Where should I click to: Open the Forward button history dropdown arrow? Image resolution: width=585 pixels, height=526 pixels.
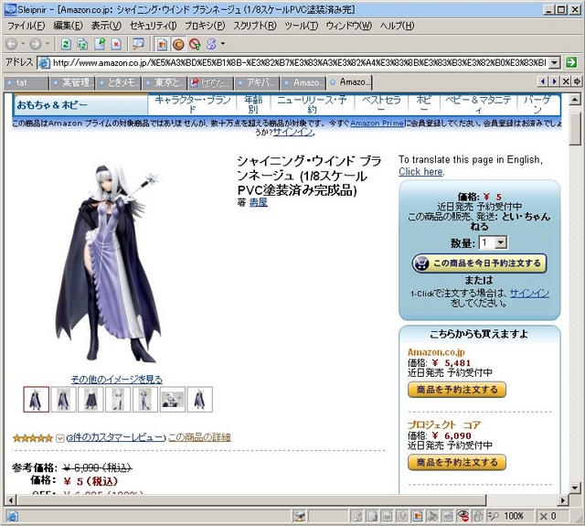point(47,44)
